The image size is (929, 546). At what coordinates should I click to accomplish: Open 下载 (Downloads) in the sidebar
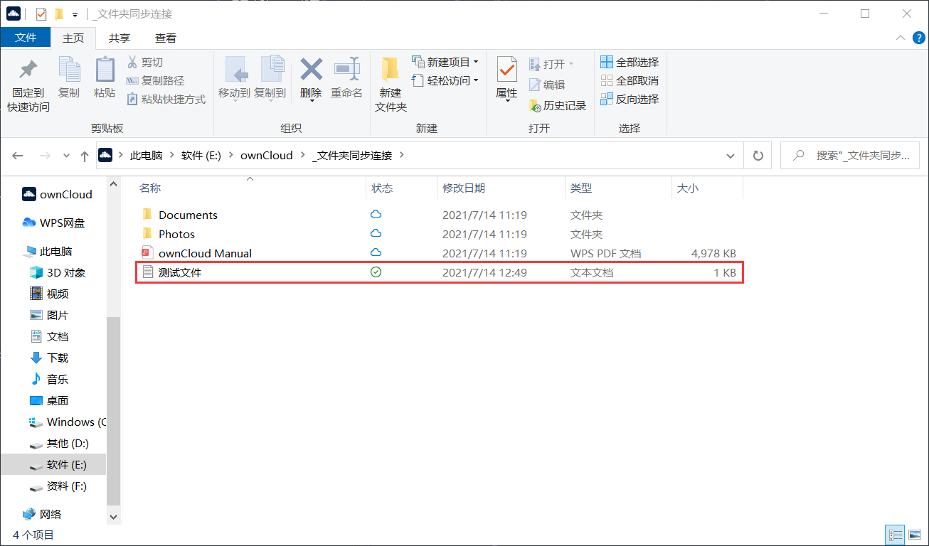point(49,358)
